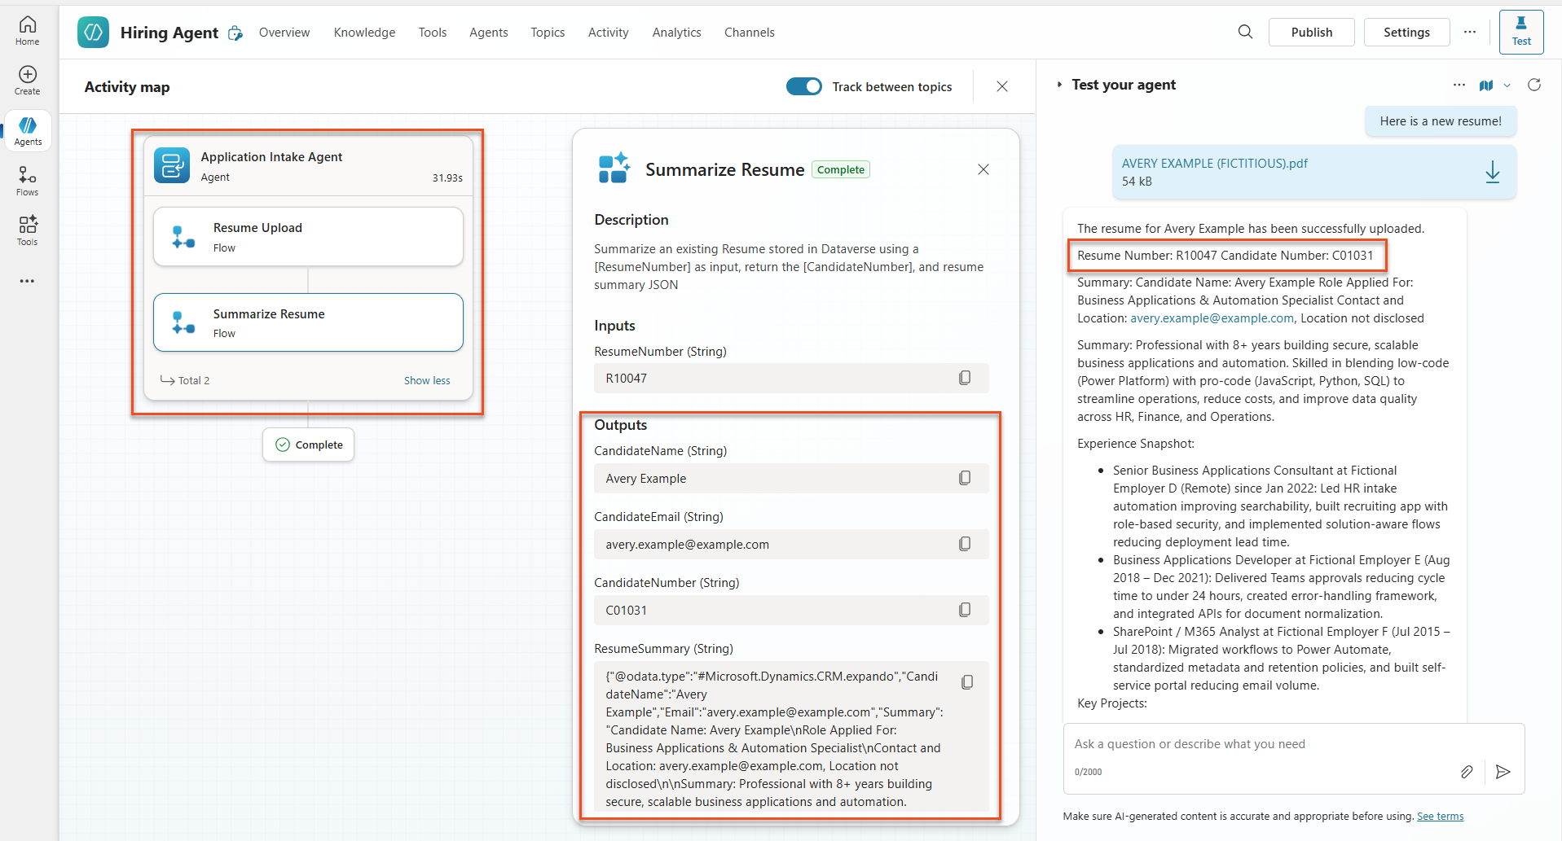The image size is (1562, 841).
Task: Toggle off Track between topics
Action: tap(803, 86)
